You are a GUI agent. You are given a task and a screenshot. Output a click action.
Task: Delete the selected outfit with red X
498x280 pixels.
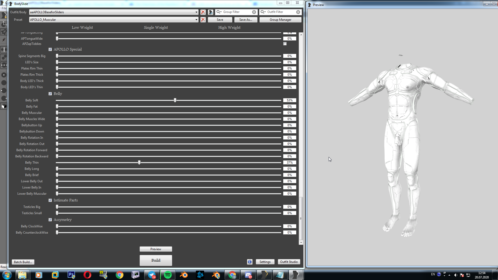point(203,12)
